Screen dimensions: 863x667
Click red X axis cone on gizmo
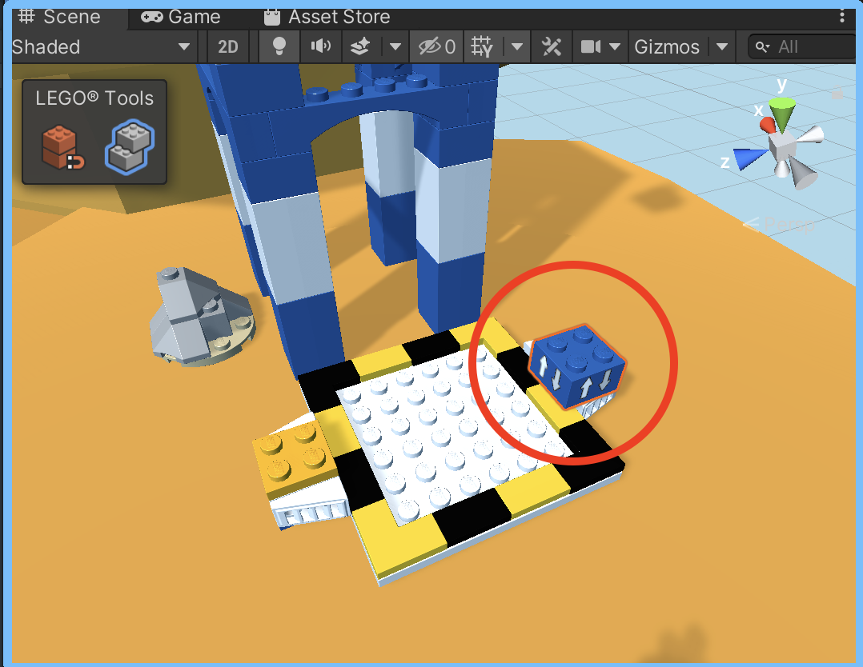tap(767, 125)
